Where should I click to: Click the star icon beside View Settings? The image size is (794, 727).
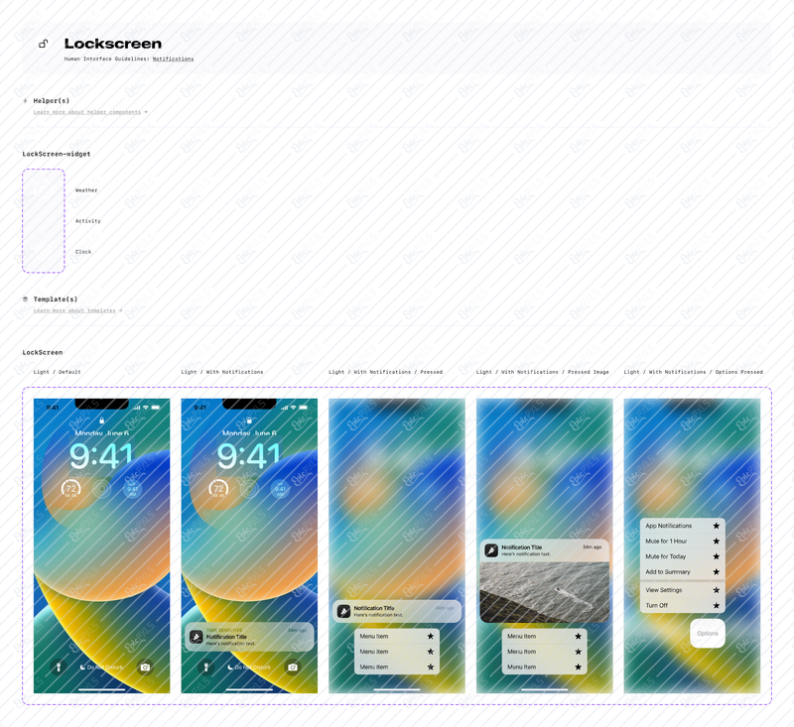pyautogui.click(x=716, y=590)
